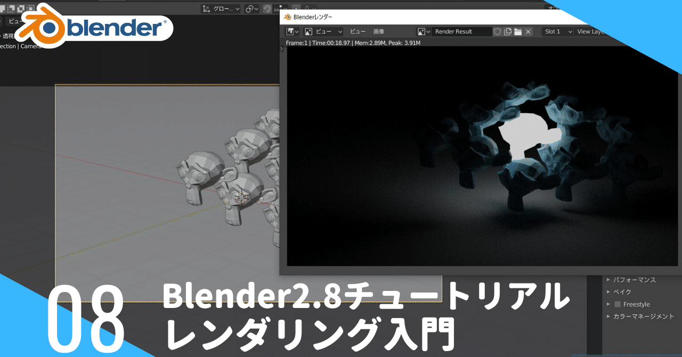Select the Render Result name field
This screenshot has height=357, width=682.
[461, 31]
